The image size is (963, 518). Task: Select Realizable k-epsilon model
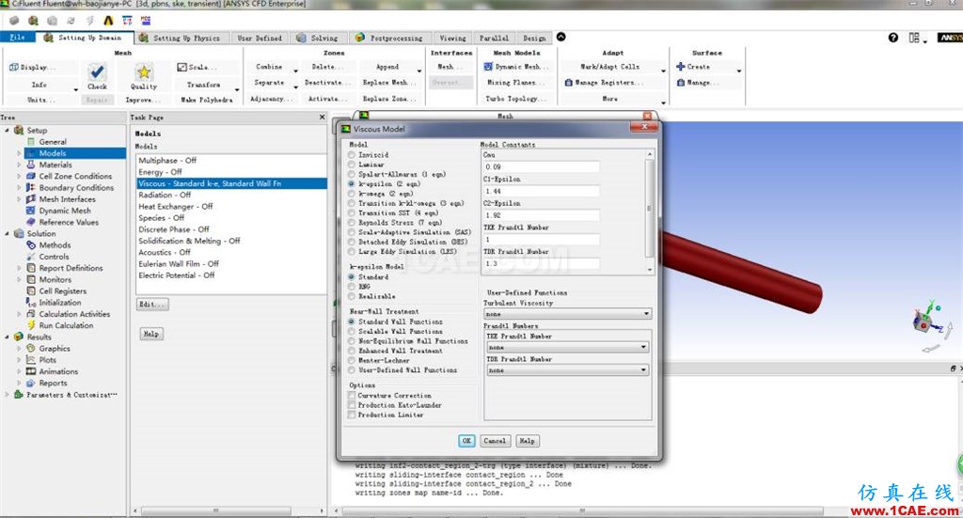(352, 296)
